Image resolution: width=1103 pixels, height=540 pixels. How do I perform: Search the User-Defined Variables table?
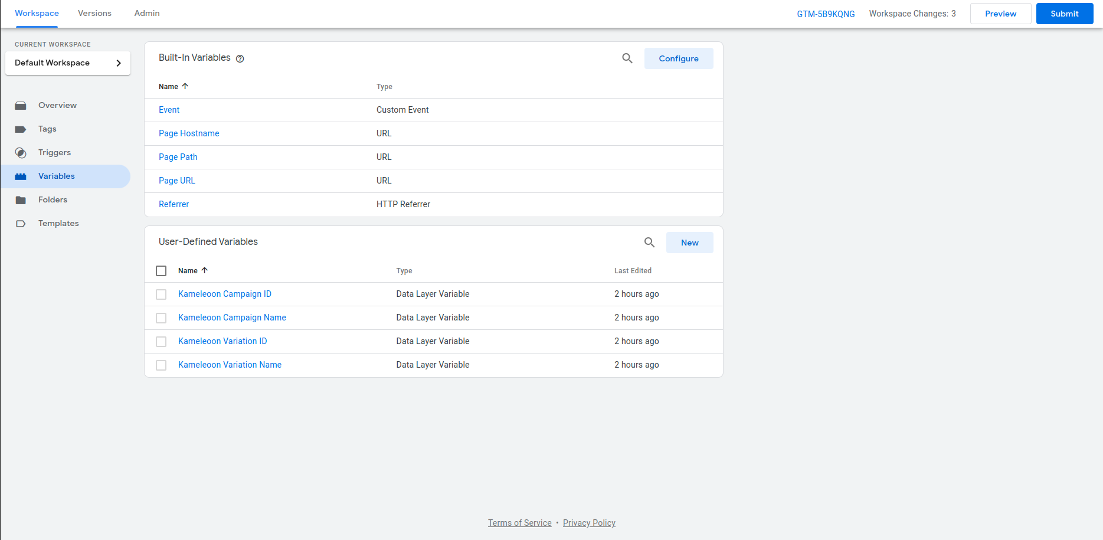[x=649, y=243]
